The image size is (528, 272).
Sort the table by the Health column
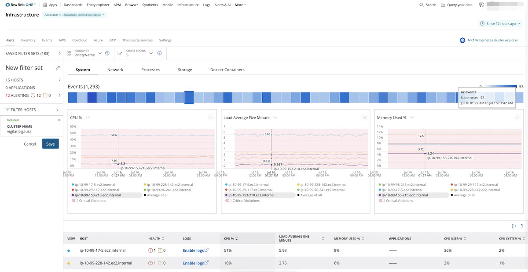(x=163, y=239)
